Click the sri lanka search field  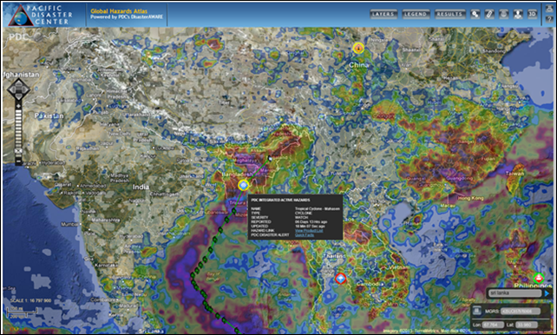pyautogui.click(x=515, y=293)
